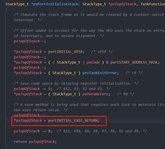Click the StackType_t cast before pxCode
This screenshot has width=165, height=149.
[x=69, y=62]
